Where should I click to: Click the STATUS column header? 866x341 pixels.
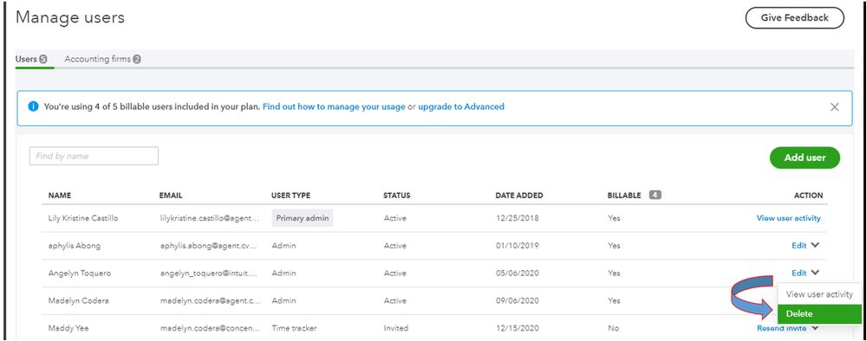[396, 196]
